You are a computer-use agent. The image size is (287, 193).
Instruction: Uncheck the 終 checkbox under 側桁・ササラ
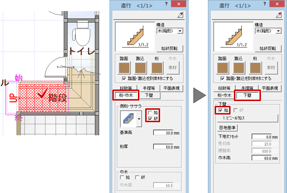pyautogui.click(x=150, y=119)
